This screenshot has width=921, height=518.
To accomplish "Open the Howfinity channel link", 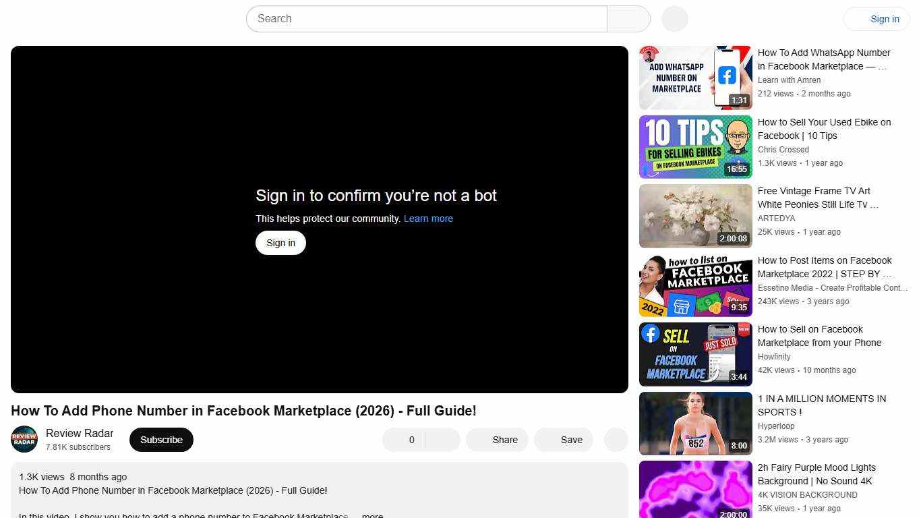I will tap(774, 356).
